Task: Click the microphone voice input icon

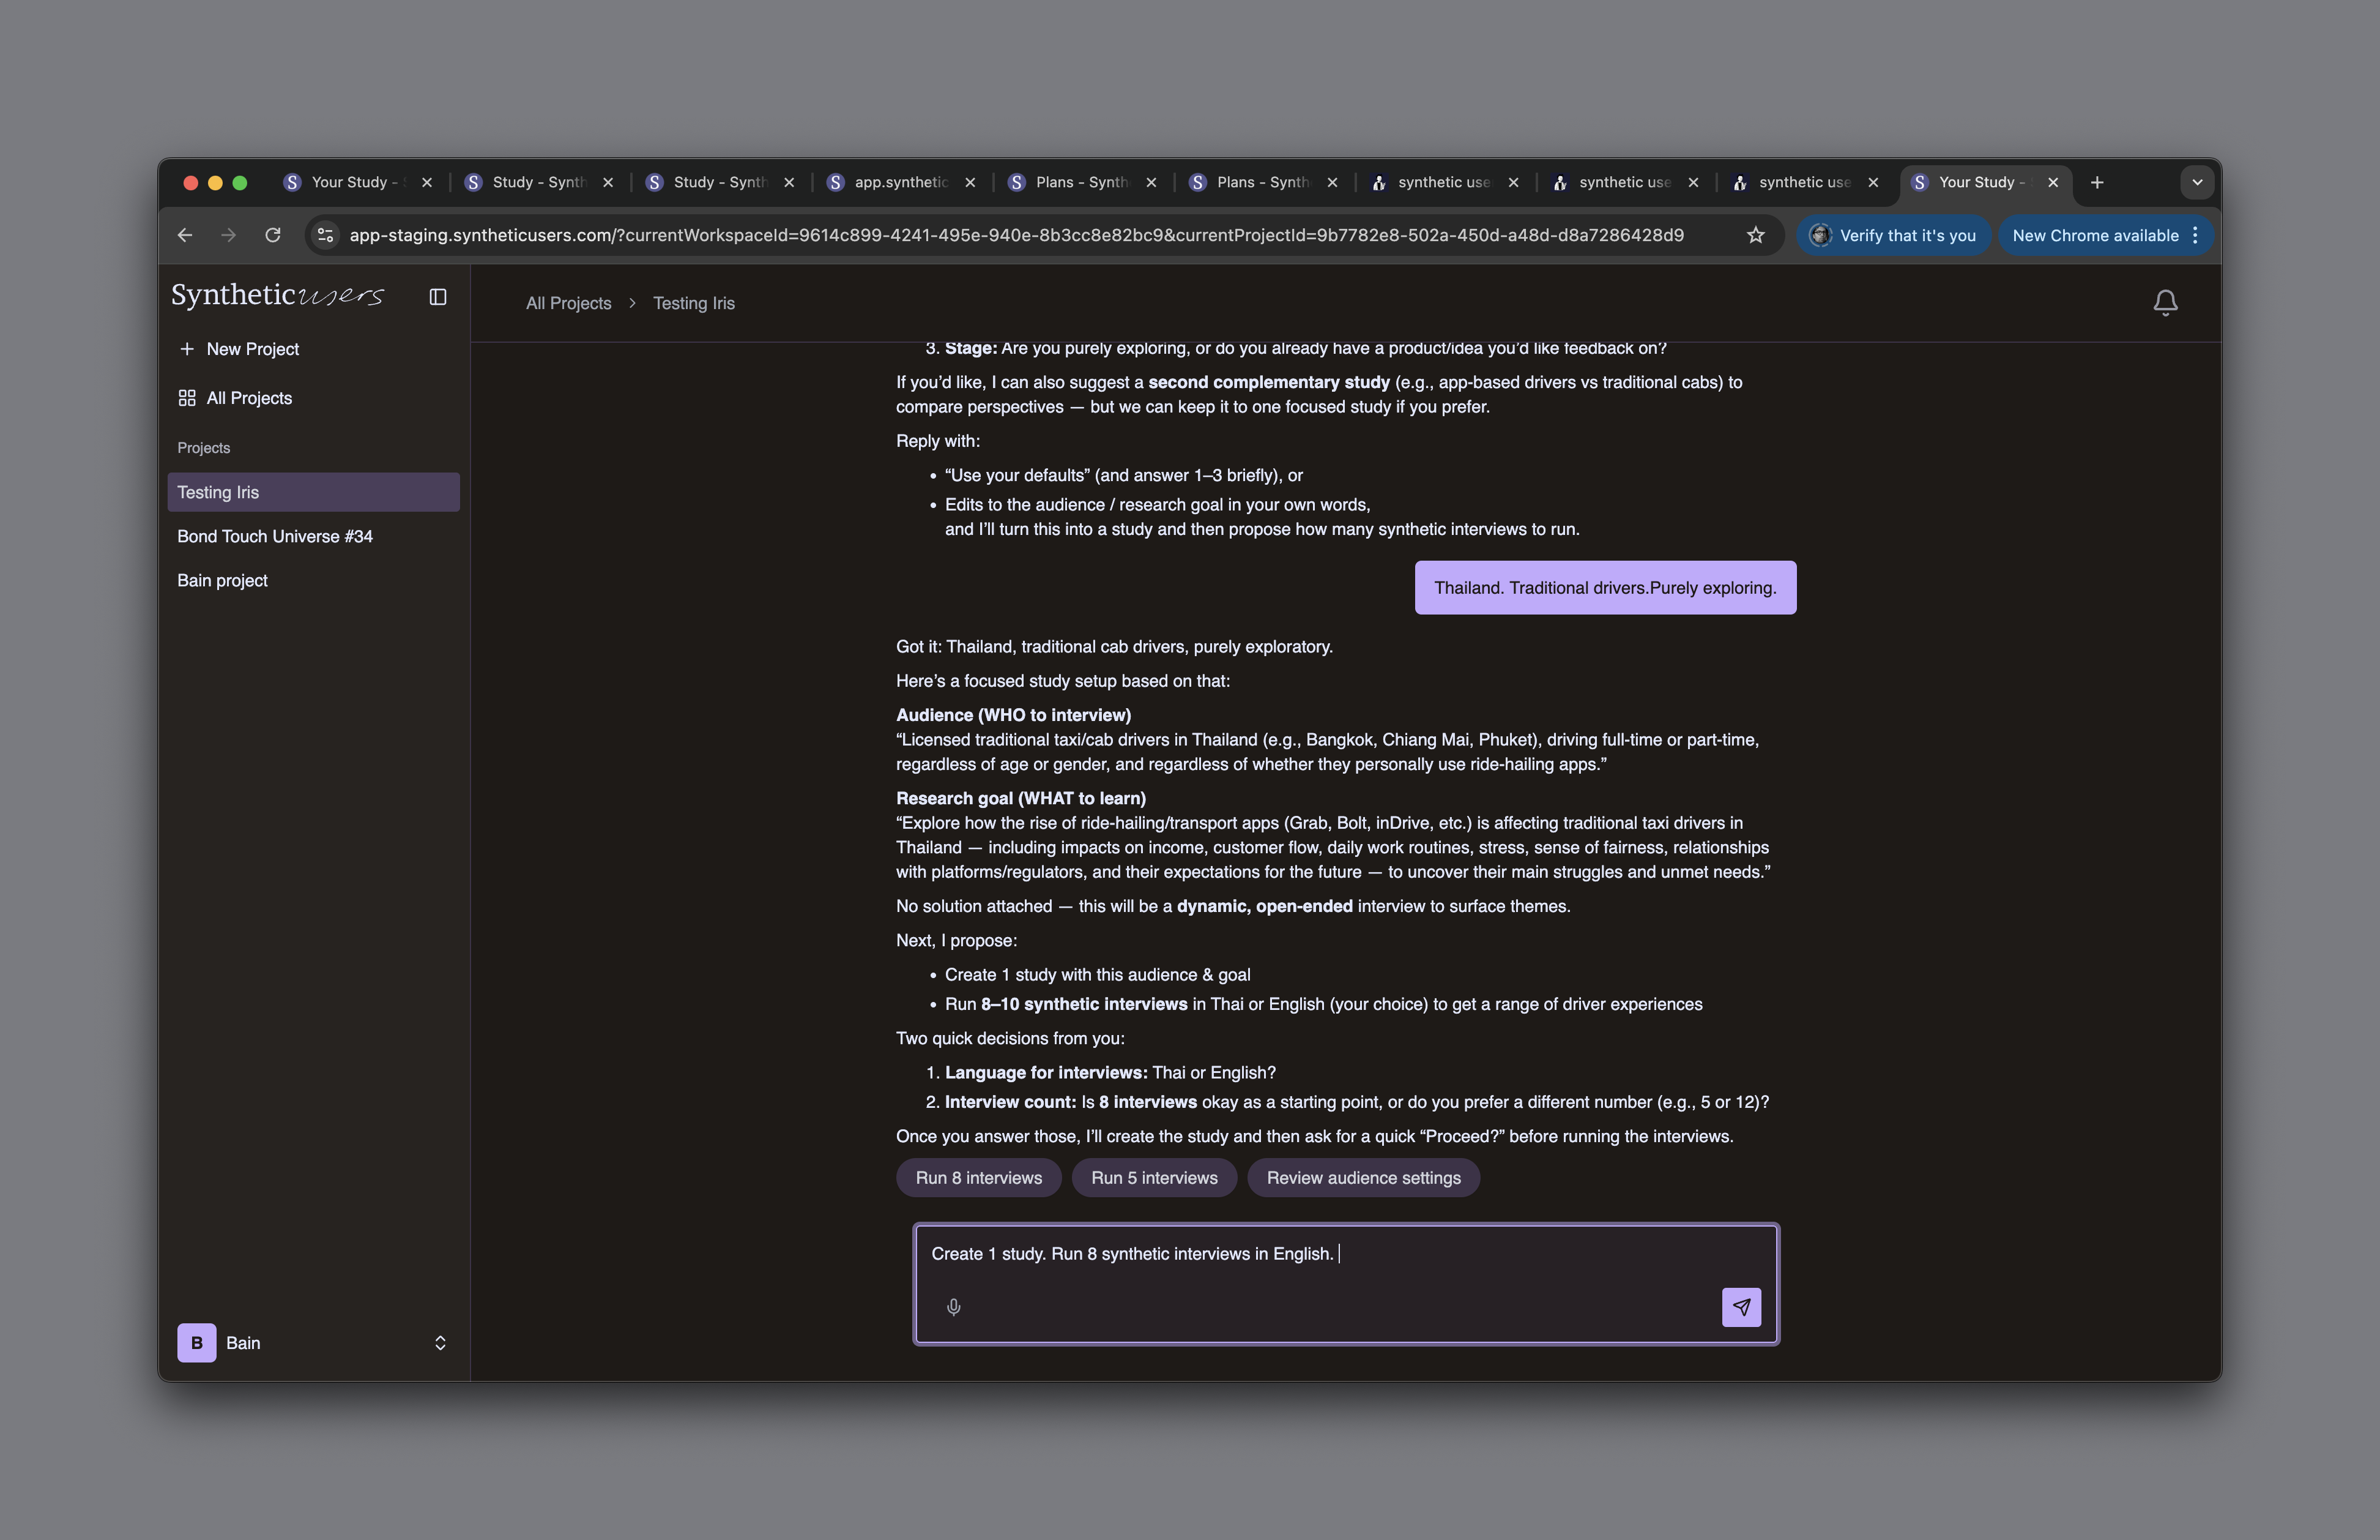Action: click(954, 1306)
